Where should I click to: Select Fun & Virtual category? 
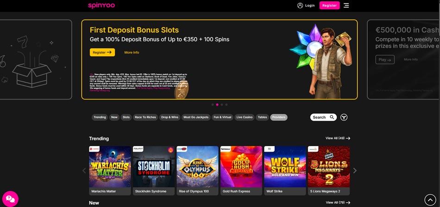click(x=222, y=117)
